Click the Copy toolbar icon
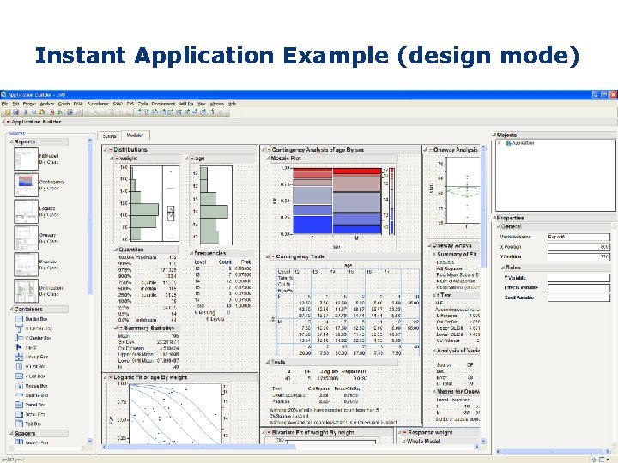618x463 pixels. pyautogui.click(x=33, y=112)
